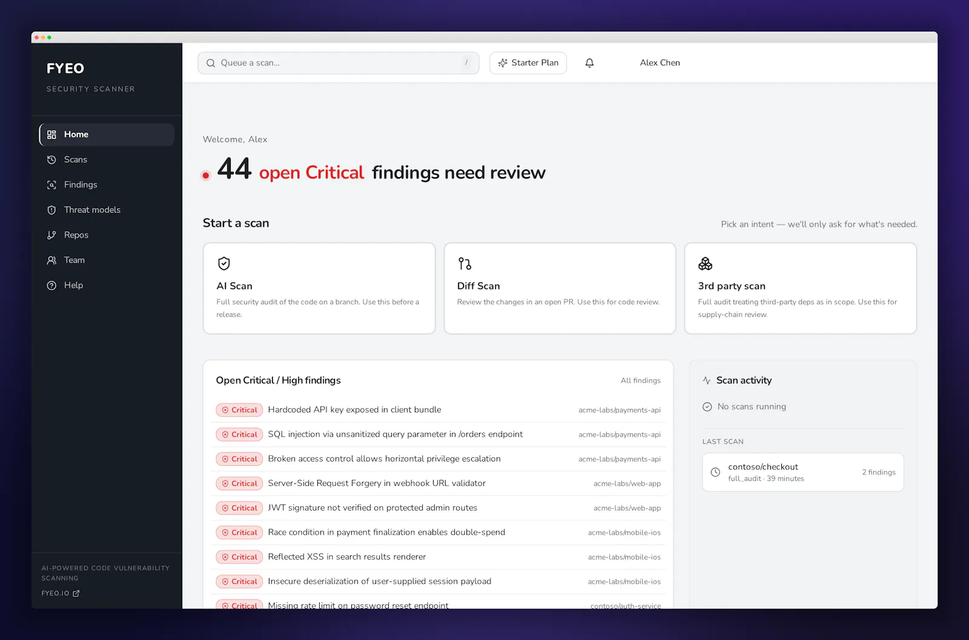Viewport: 969px width, 640px height.
Task: Start a 3rd party scan card
Action: 801,289
